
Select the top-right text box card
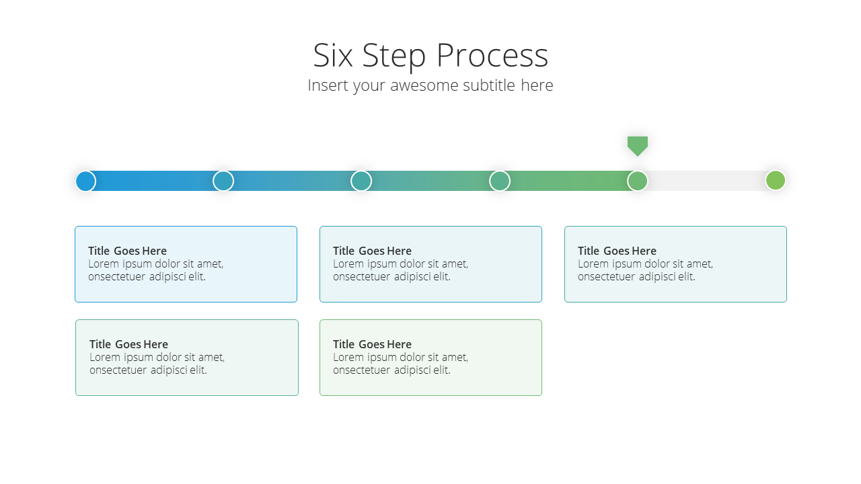pyautogui.click(x=675, y=264)
